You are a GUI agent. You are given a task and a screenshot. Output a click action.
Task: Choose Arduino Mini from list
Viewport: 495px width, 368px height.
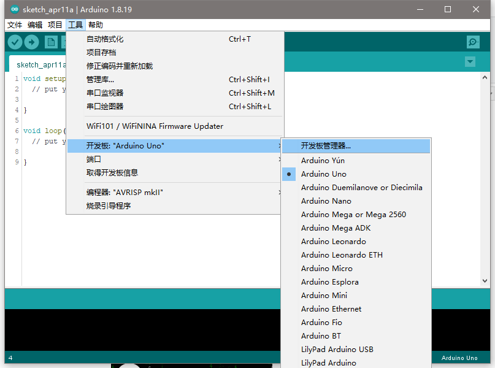(x=356, y=296)
